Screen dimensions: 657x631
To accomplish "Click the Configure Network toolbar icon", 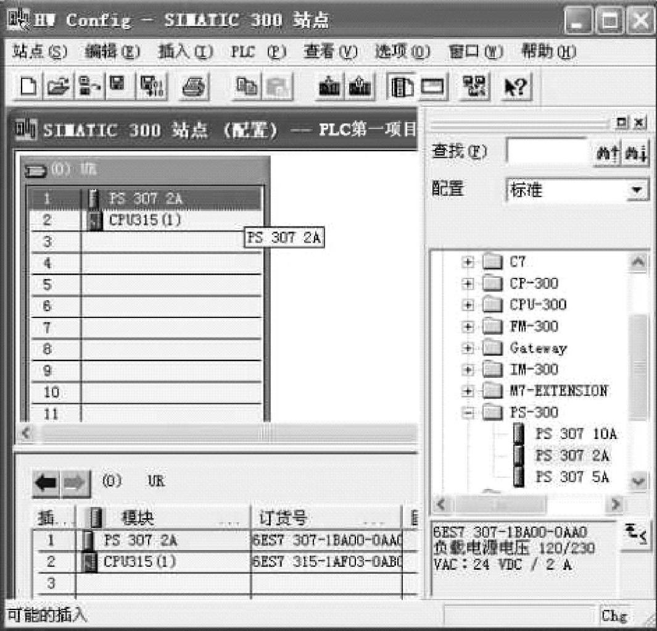I will click(x=474, y=86).
